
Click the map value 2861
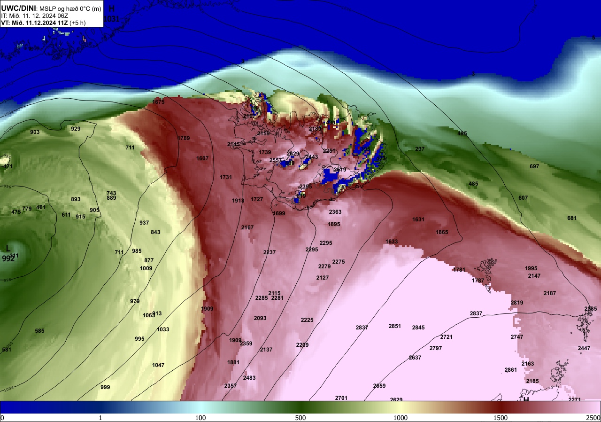click(511, 370)
